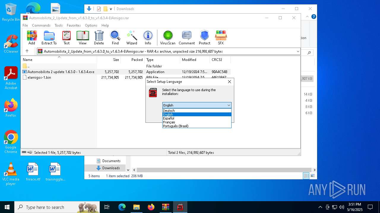This screenshot has height=213, width=380.
Task: Open CCleaner desktop shortcut
Action: pyautogui.click(x=11, y=44)
